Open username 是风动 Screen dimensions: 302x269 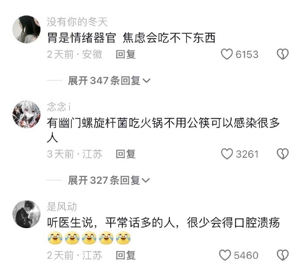62,207
